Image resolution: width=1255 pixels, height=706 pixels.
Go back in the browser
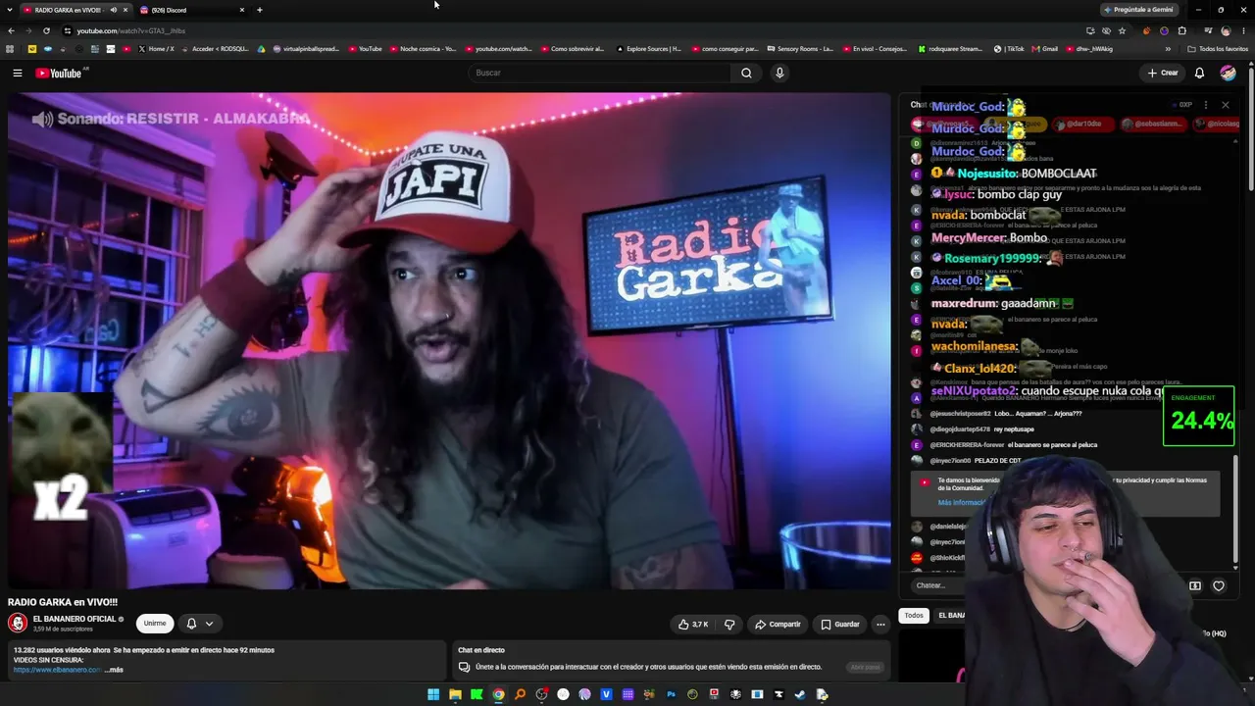pos(12,30)
